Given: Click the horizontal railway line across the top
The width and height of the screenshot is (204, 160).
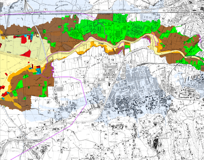Looking at the screenshot, I should (x=127, y=14).
